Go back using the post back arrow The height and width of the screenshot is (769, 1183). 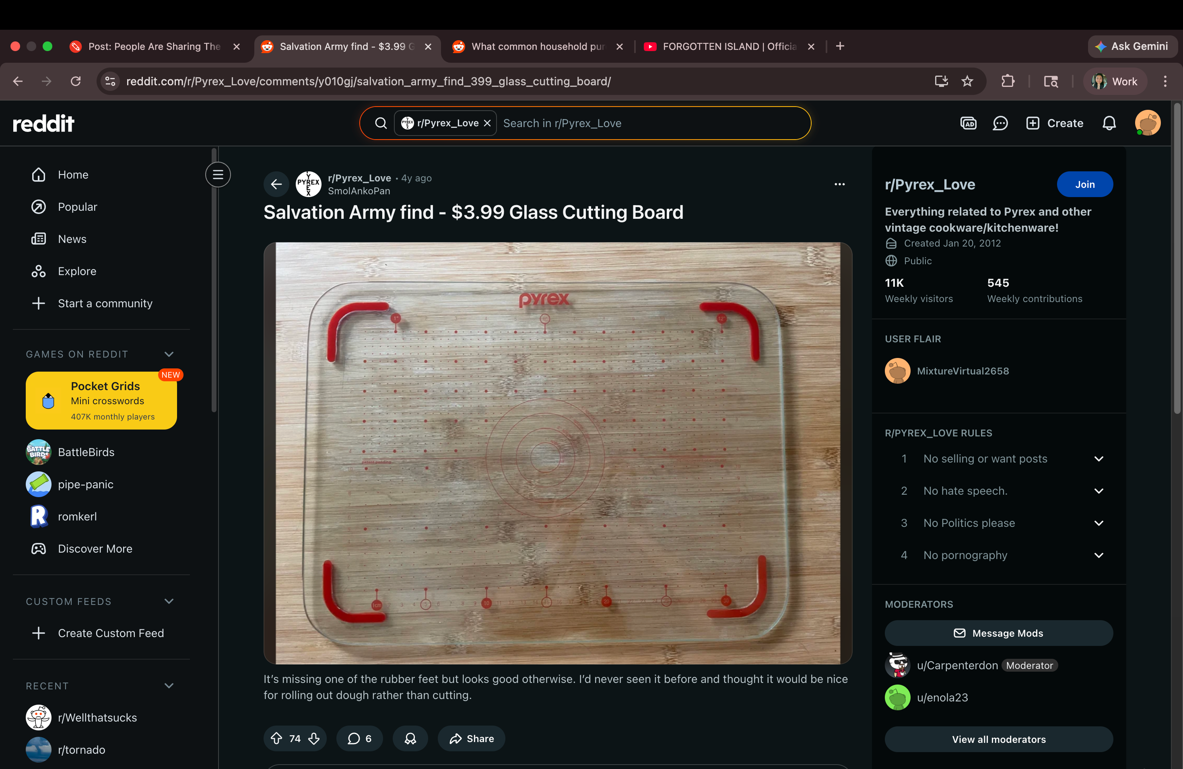coord(276,184)
